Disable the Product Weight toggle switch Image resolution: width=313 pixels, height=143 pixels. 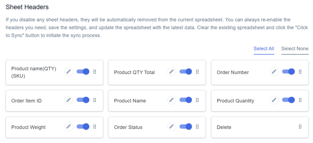click(83, 127)
